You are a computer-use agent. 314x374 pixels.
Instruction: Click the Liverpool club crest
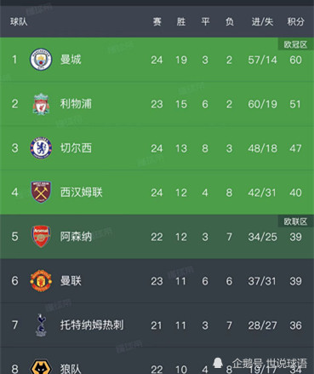pos(41,104)
